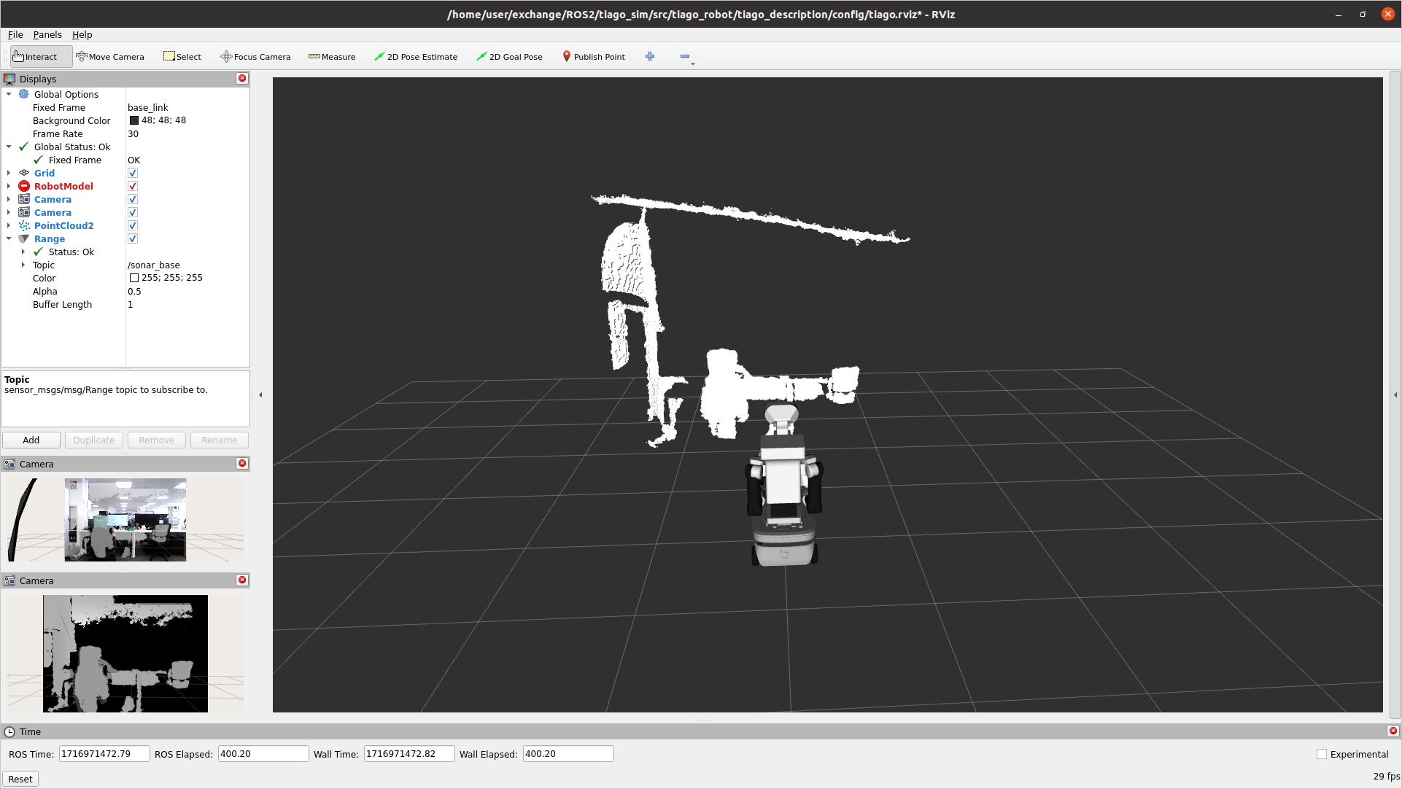Click the Add display button
This screenshot has height=789, width=1402.
pyautogui.click(x=31, y=440)
